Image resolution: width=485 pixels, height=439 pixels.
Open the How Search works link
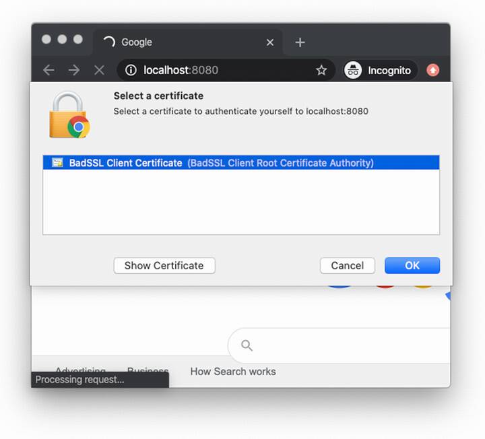(233, 372)
